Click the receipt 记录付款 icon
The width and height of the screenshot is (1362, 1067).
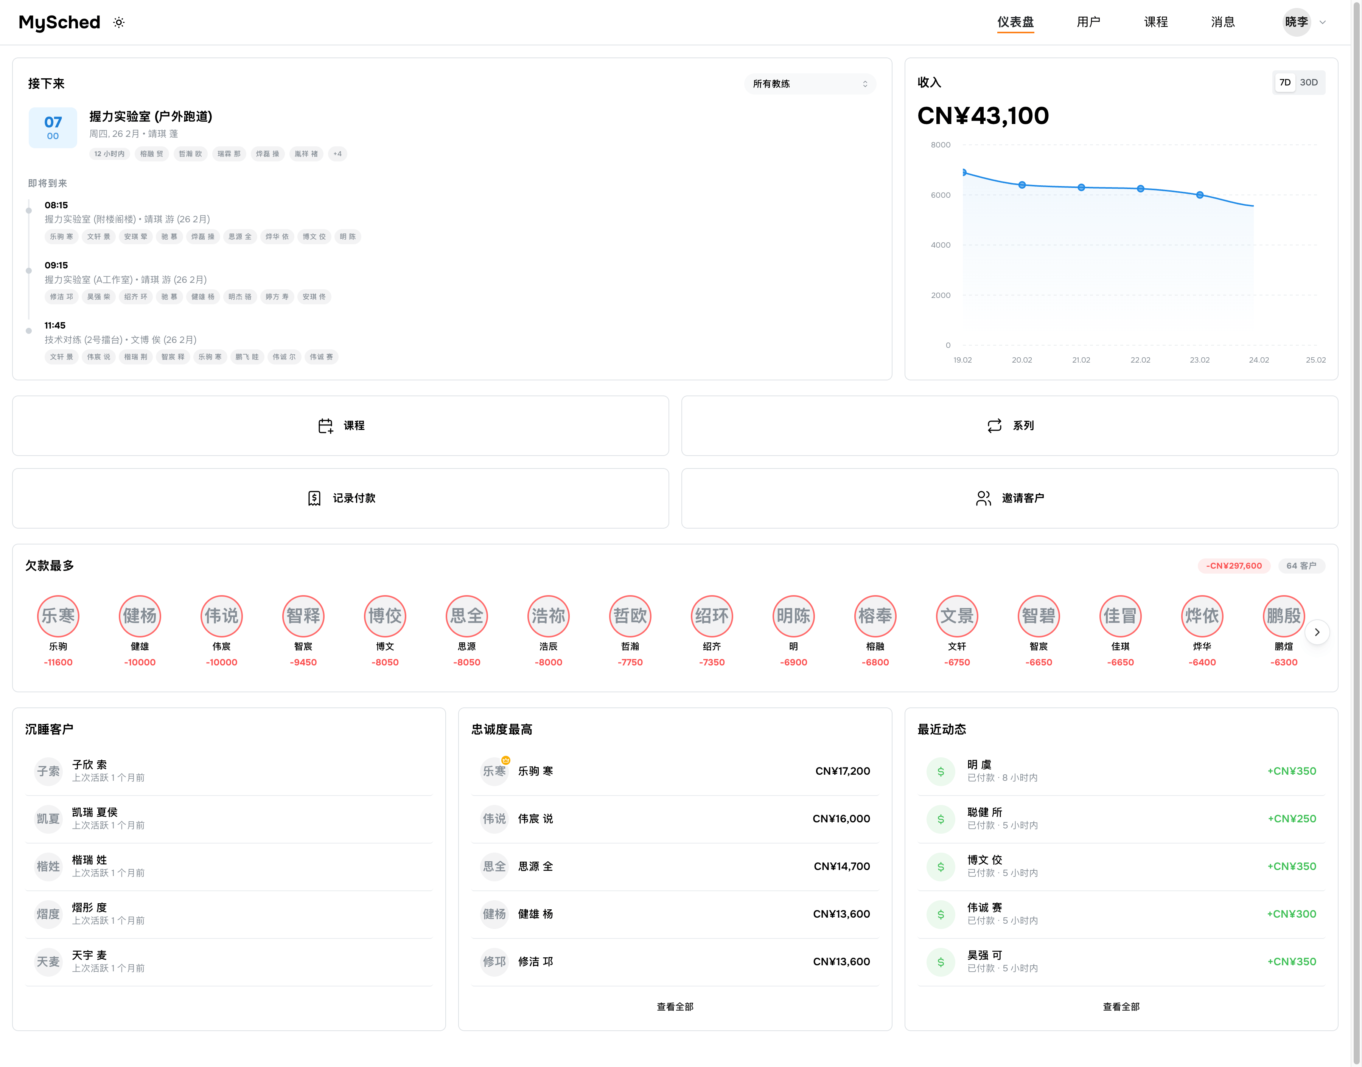coord(314,498)
